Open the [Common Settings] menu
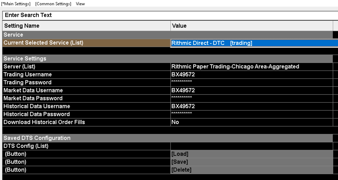Image resolution: width=338 pixels, height=180 pixels. 53,4
